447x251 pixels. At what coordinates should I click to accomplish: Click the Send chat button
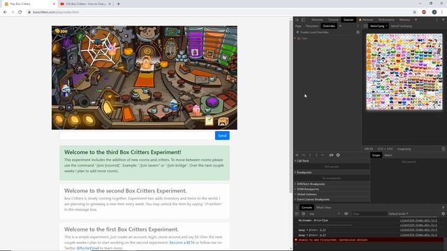222,135
